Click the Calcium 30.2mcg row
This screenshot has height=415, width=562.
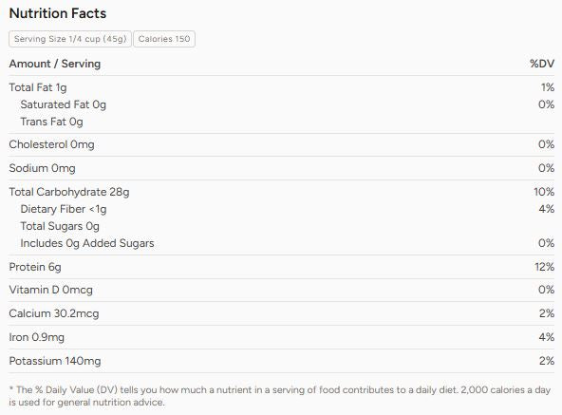click(282, 313)
